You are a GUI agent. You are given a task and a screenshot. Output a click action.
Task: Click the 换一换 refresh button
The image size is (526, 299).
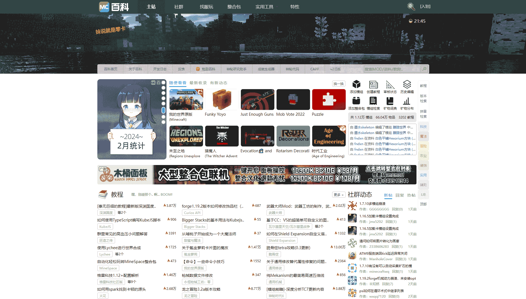(x=338, y=84)
